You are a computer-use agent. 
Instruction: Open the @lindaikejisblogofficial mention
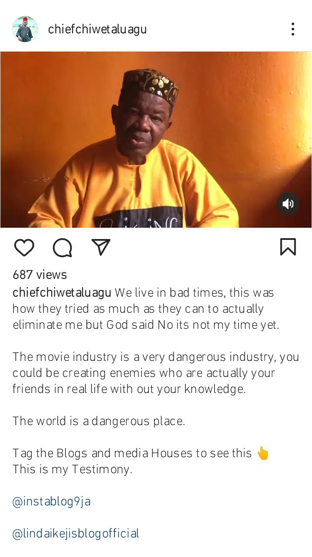(x=76, y=534)
